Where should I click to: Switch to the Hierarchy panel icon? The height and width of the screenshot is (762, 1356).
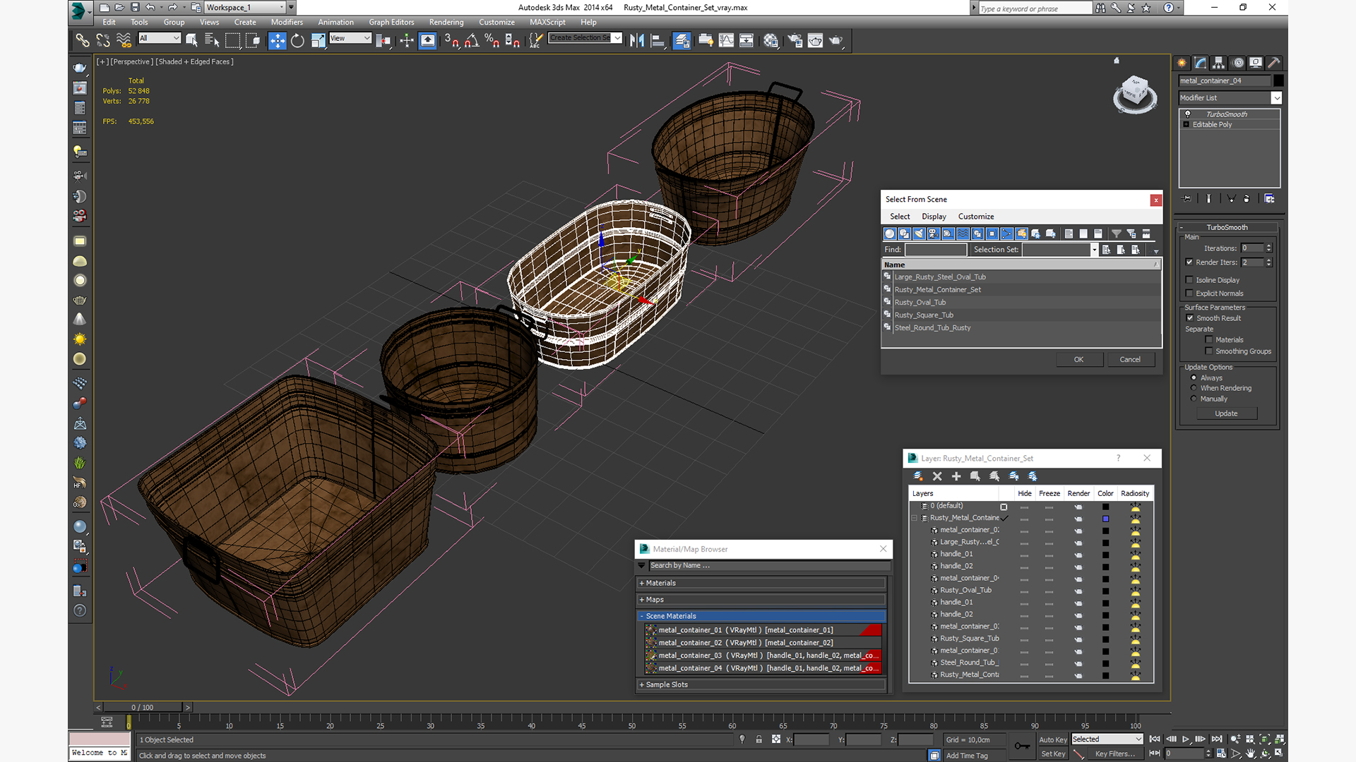pos(1218,63)
